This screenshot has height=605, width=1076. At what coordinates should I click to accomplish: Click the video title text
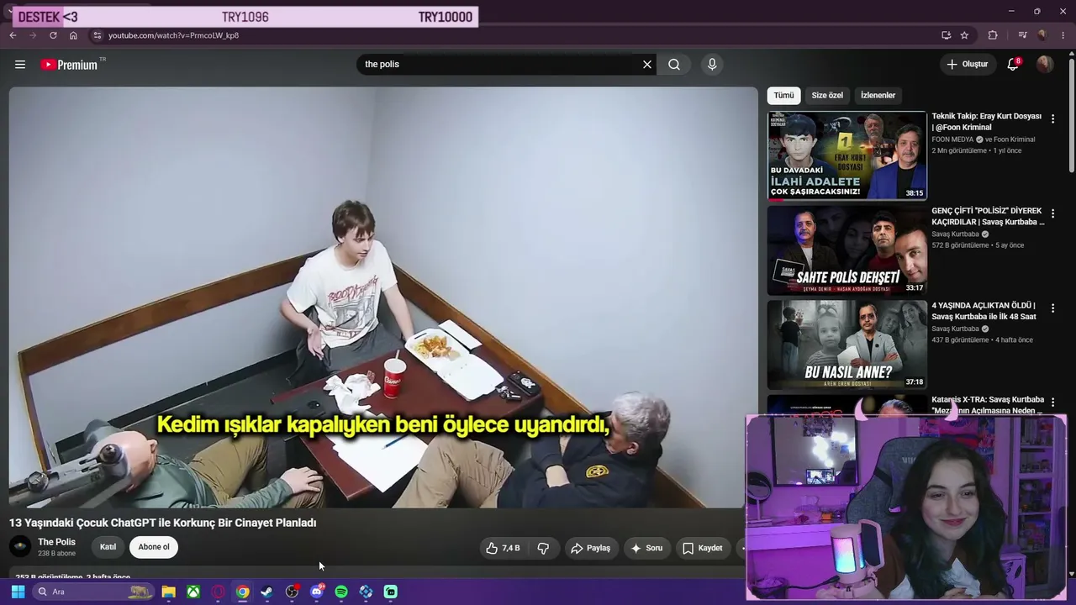[163, 523]
